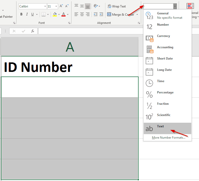
Task: Click the number format dropdown arrow
Action: click(175, 6)
